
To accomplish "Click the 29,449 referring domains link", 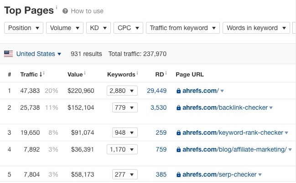I will tap(157, 91).
